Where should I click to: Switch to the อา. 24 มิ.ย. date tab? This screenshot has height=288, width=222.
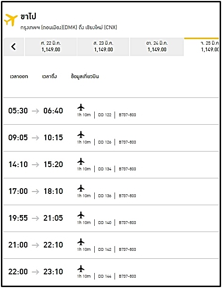[157, 47]
